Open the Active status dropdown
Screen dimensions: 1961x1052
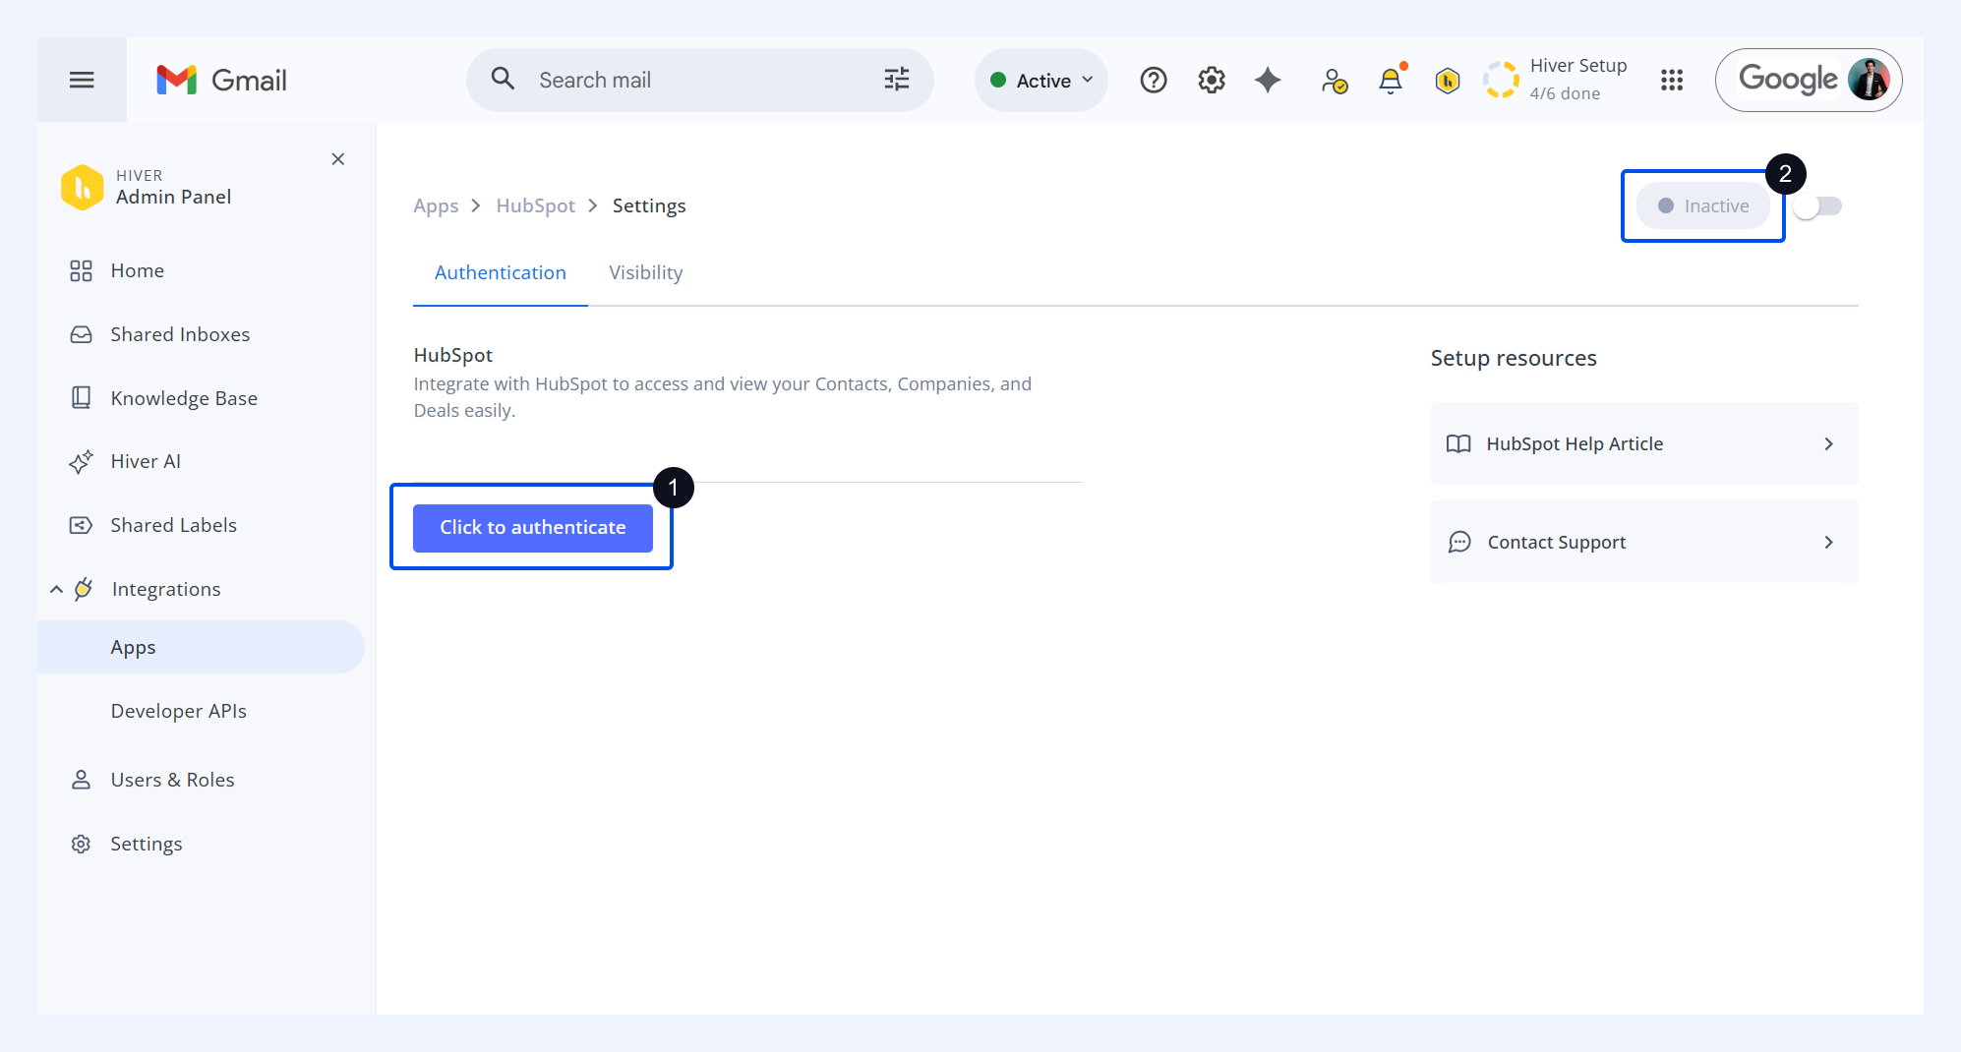1041,80
